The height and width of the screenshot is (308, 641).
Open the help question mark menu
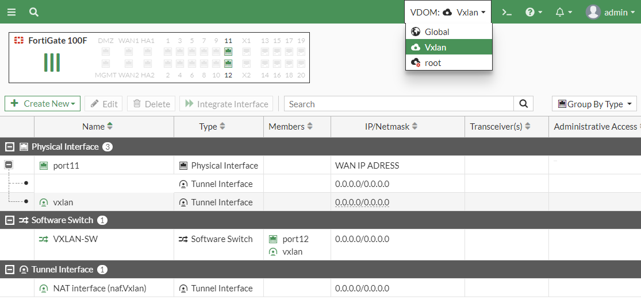coord(533,12)
